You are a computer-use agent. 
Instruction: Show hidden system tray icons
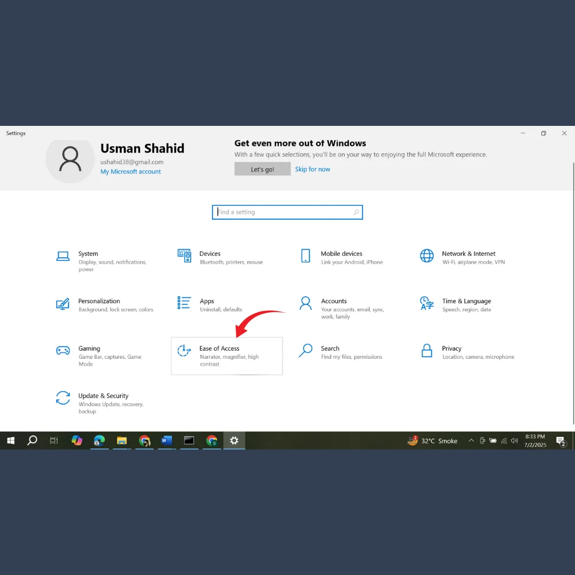pyautogui.click(x=471, y=440)
